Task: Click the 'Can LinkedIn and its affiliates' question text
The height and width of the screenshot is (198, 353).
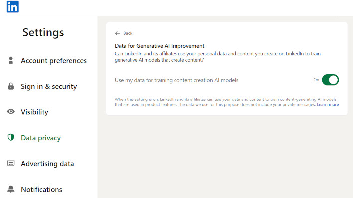Action: point(217,57)
